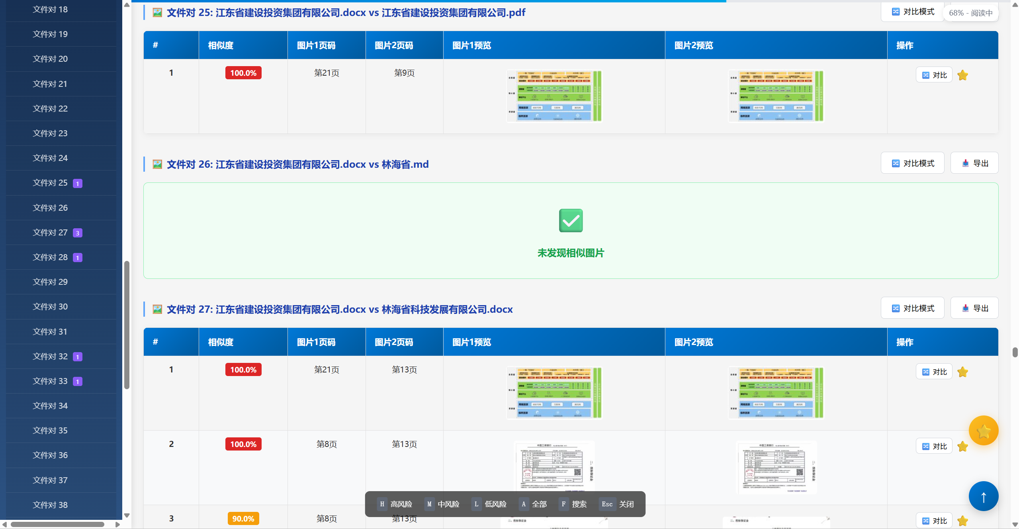1019x529 pixels.
Task: Go to 文件对 18 in sidebar
Action: tap(61, 10)
